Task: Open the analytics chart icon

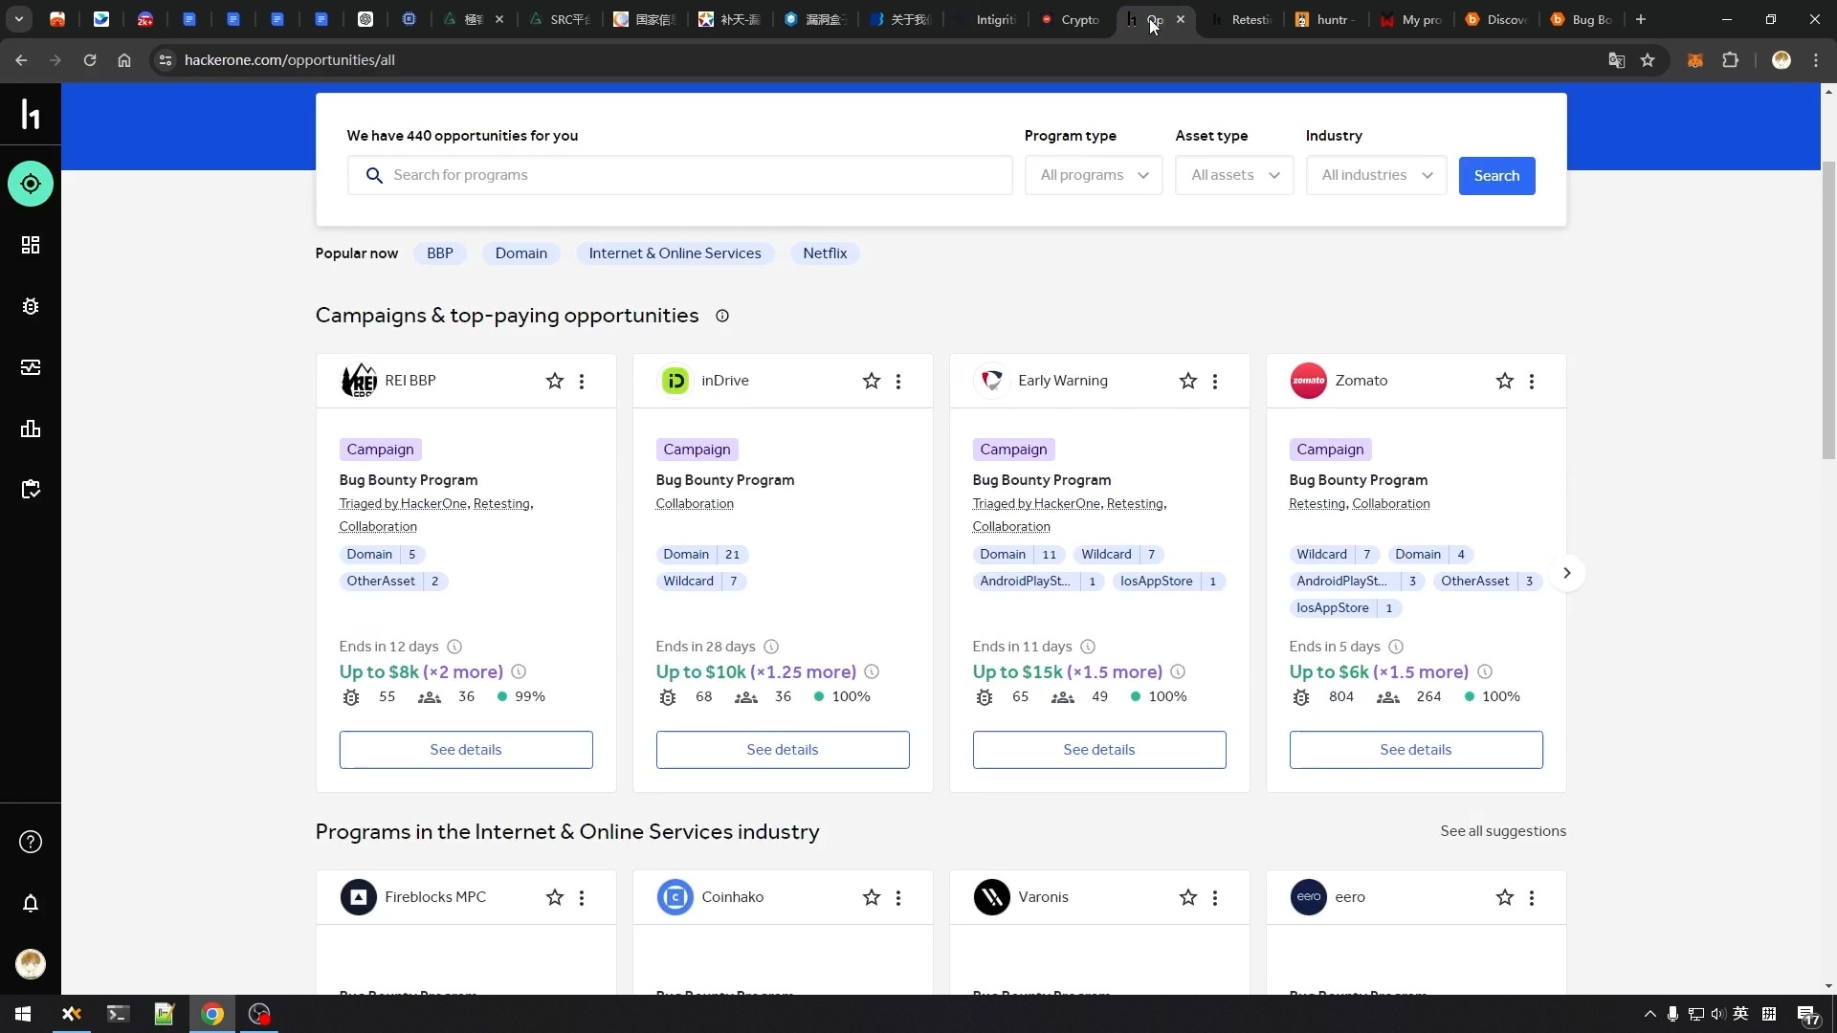Action: (x=31, y=428)
